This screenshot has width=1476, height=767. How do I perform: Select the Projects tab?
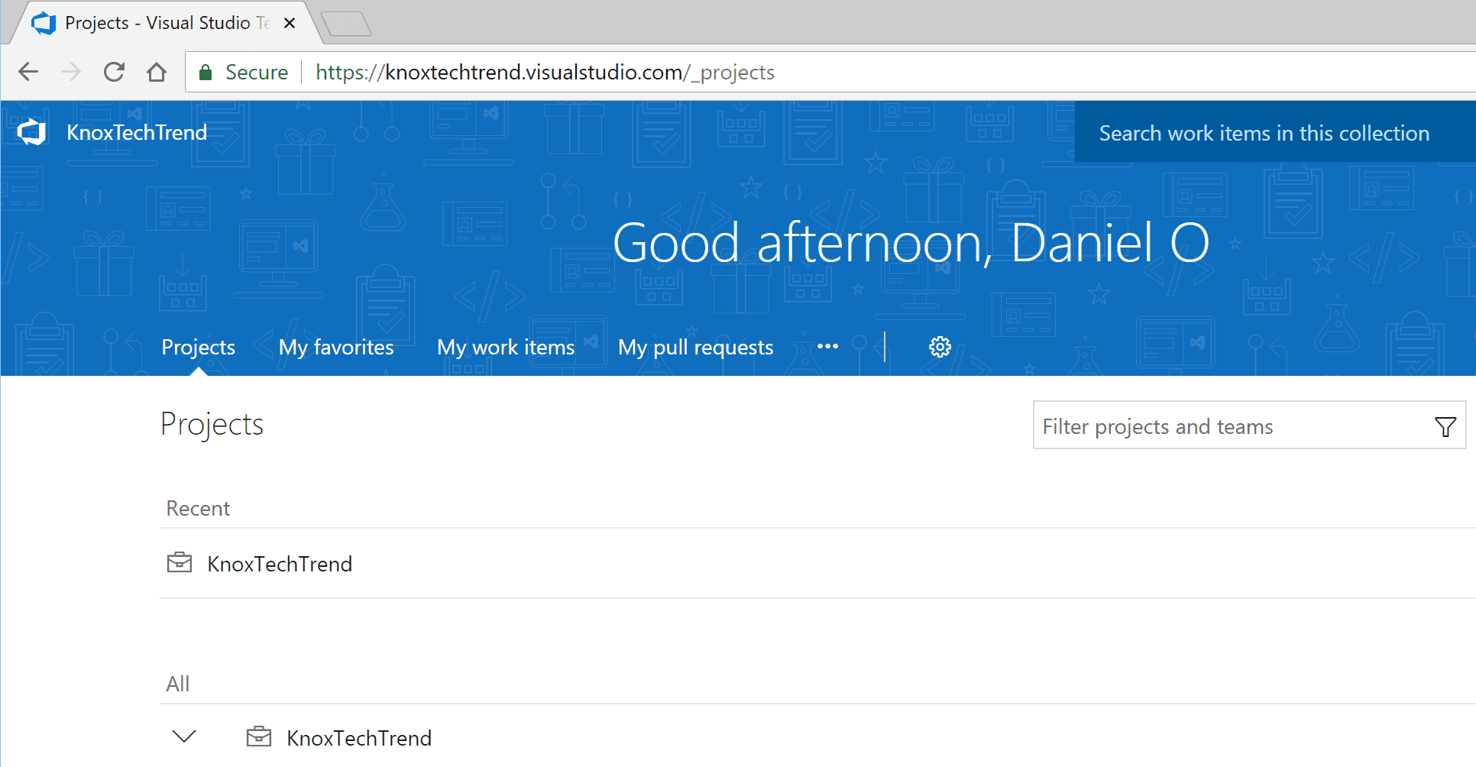198,347
